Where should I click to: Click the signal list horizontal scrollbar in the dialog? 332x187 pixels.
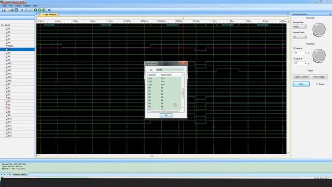(x=164, y=111)
